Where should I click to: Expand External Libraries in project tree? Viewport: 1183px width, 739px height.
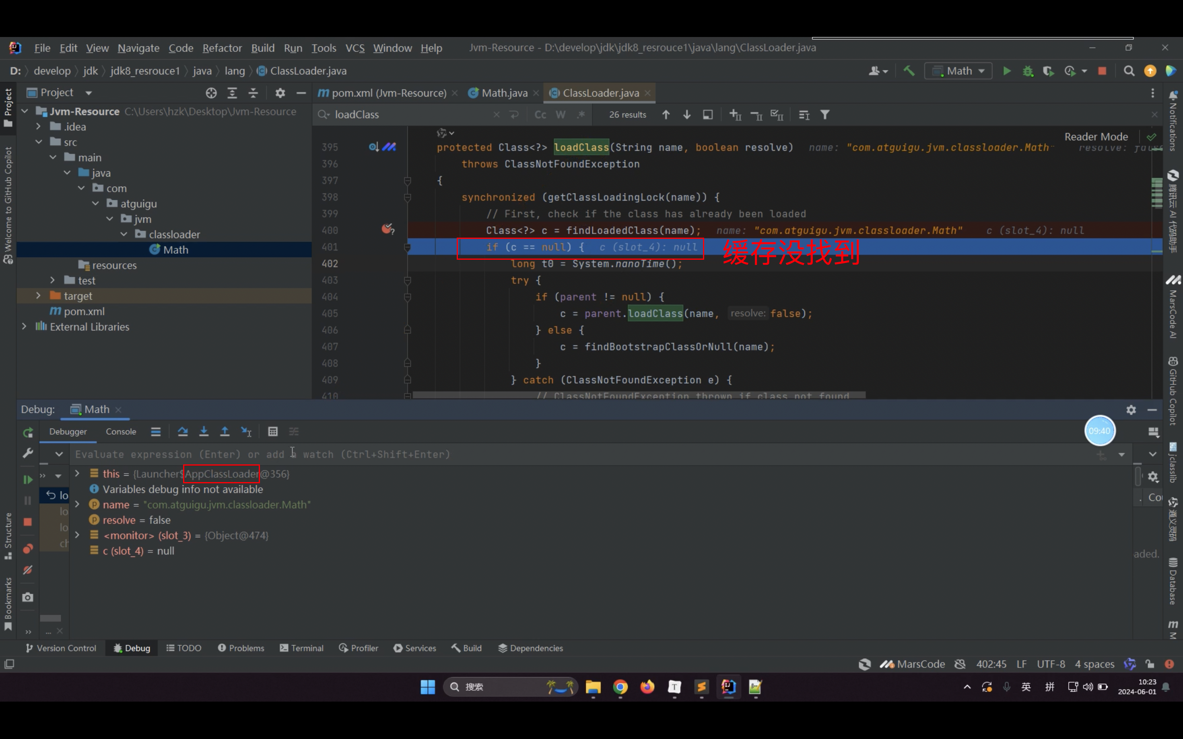25,326
